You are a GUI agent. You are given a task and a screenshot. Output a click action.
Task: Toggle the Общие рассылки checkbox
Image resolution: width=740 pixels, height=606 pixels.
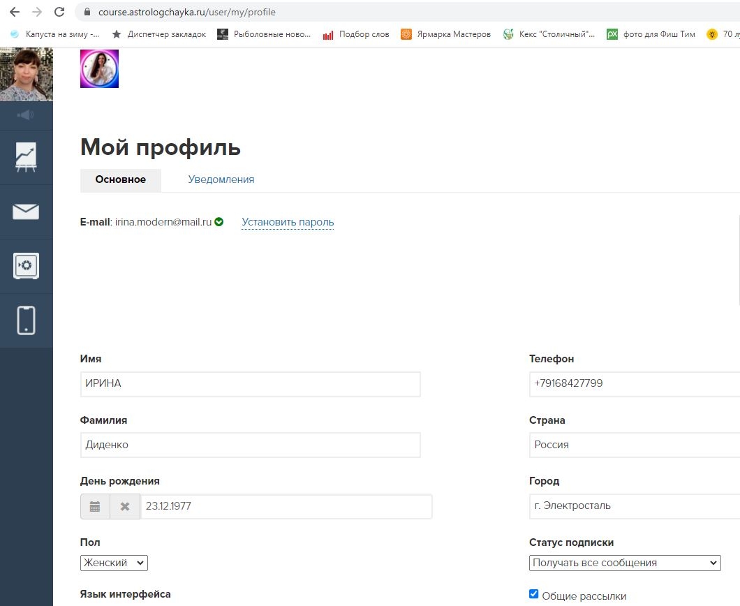[534, 594]
